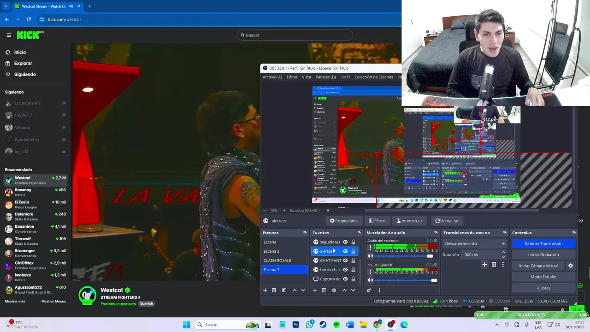The width and height of the screenshot is (590, 332).
Task: Add a new source with plus icon
Action: tap(315, 290)
